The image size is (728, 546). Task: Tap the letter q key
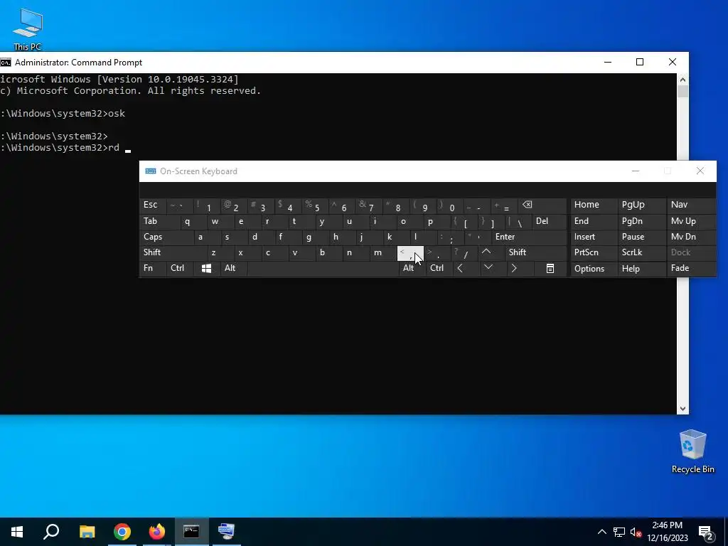193,221
